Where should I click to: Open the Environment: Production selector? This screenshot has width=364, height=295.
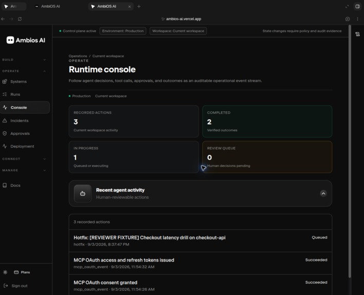pos(123,31)
